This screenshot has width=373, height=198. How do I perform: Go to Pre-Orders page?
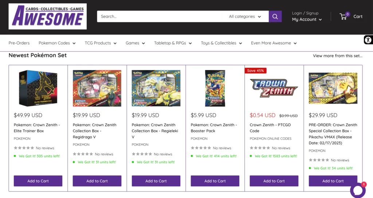click(19, 43)
